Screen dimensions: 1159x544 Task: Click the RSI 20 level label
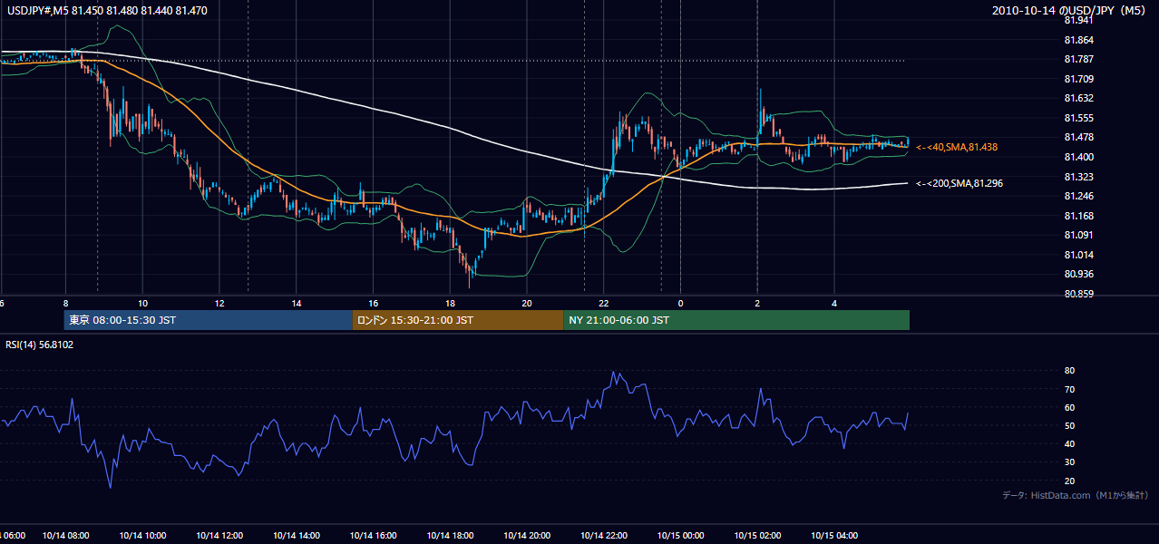click(1069, 481)
